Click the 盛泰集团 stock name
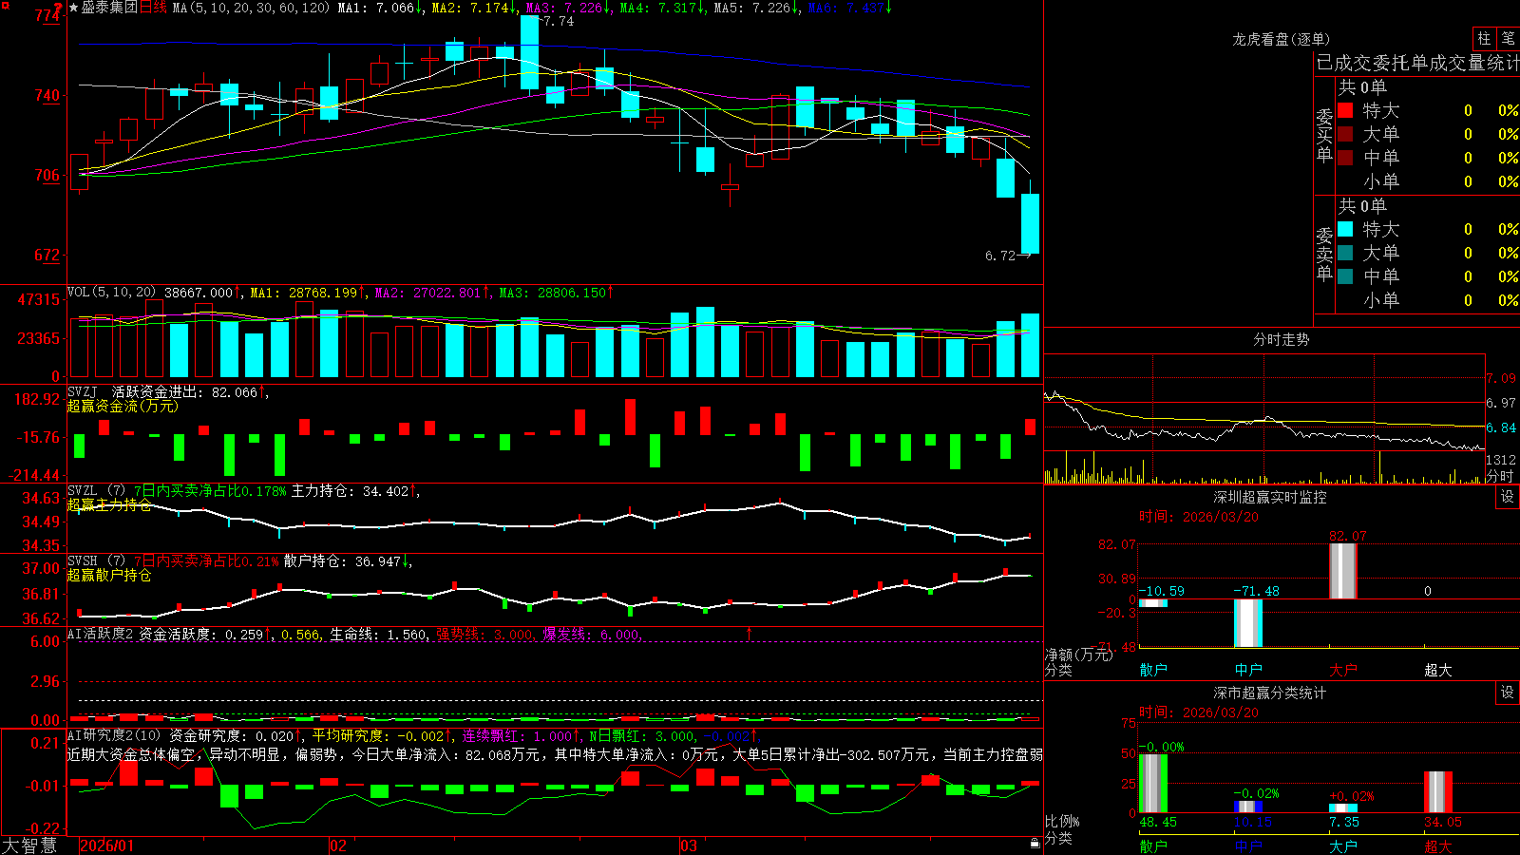 pos(109,8)
